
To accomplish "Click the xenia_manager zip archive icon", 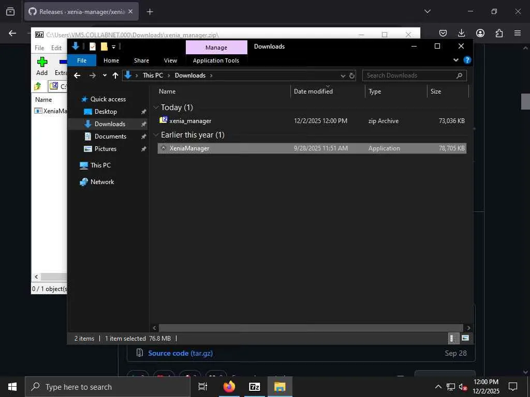I will click(x=163, y=120).
